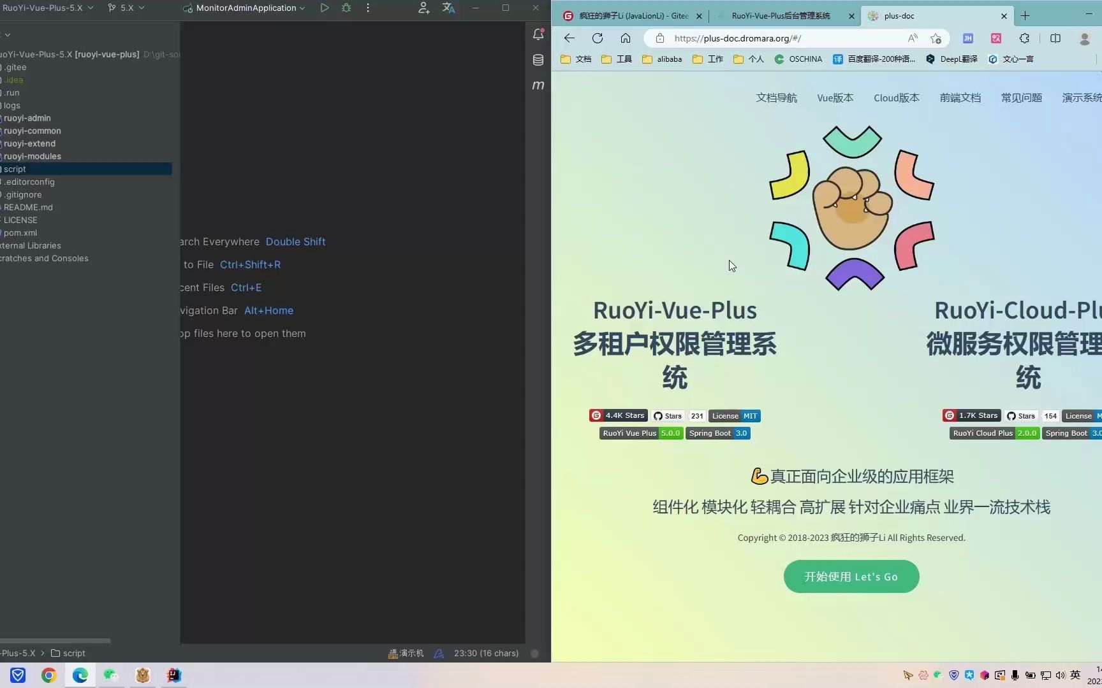Select the External Libraries node
Viewport: 1102px width, 688px height.
tap(31, 245)
